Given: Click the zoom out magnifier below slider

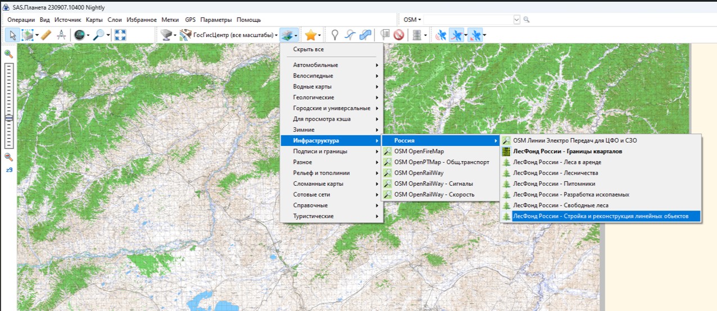Looking at the screenshot, I should pyautogui.click(x=8, y=157).
